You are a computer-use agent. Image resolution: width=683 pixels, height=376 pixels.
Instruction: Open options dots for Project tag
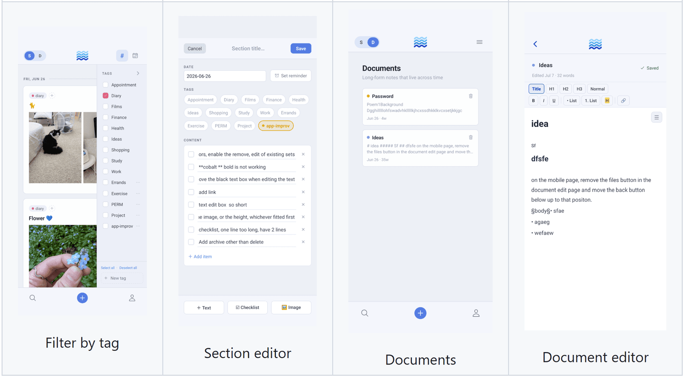click(x=138, y=215)
